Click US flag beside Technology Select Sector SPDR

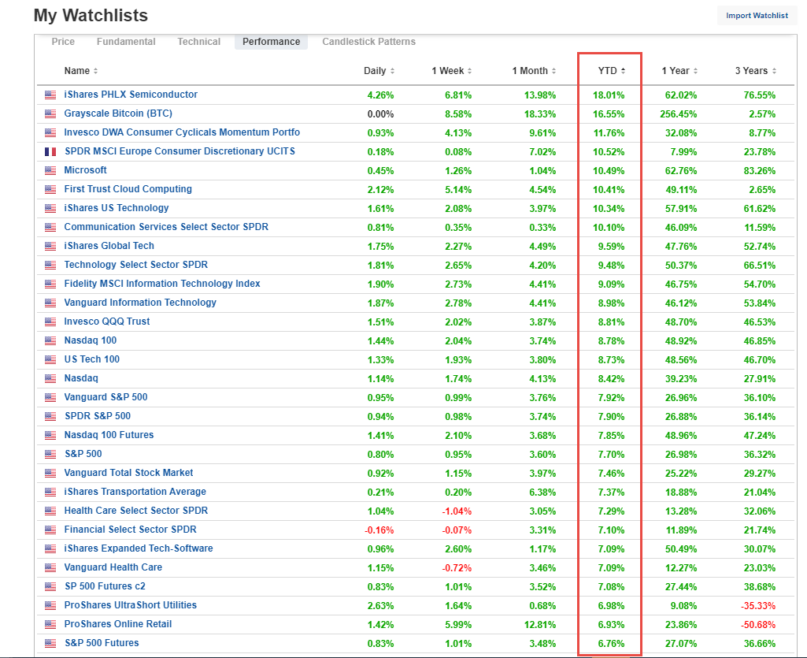[50, 265]
